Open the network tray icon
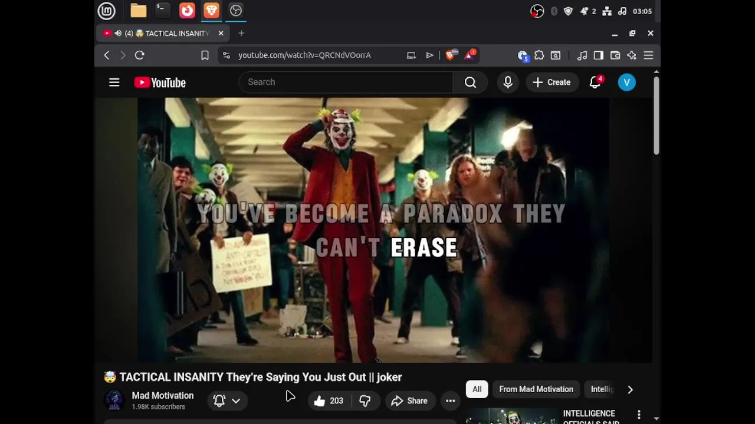The width and height of the screenshot is (755, 424). tap(606, 11)
